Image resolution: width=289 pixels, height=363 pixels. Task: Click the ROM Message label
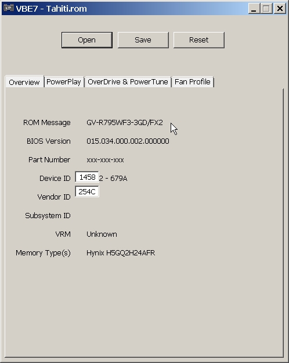click(x=46, y=123)
